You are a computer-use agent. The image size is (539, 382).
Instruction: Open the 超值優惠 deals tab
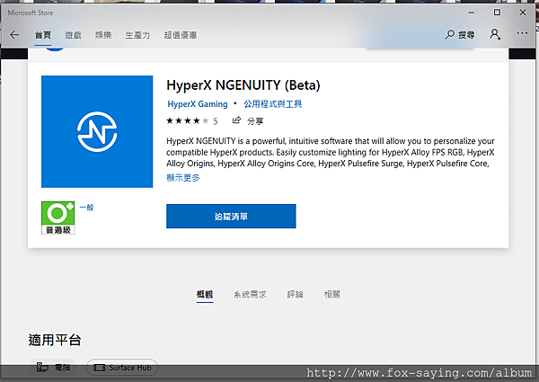coord(181,35)
